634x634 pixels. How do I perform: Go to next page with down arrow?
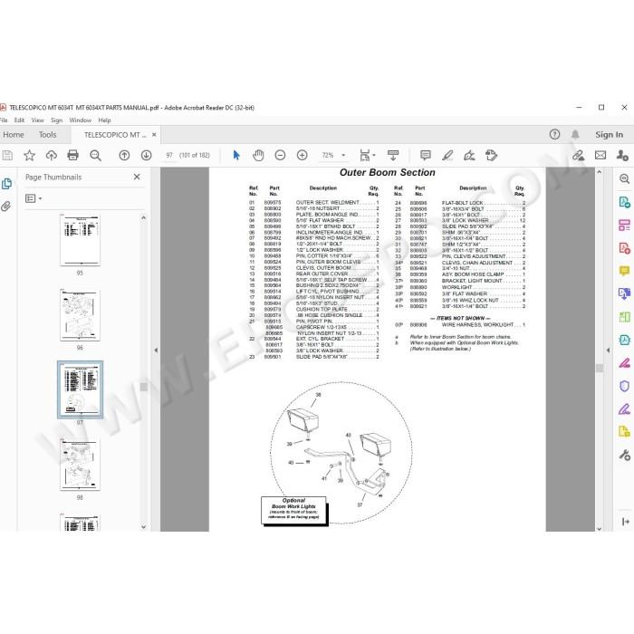point(147,155)
